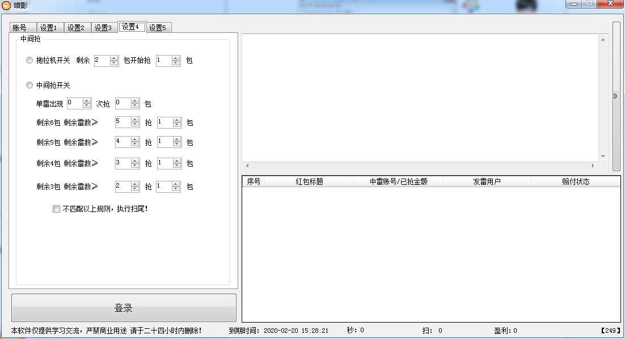Click the 登录 button
The height and width of the screenshot is (339, 625).
coord(124,307)
